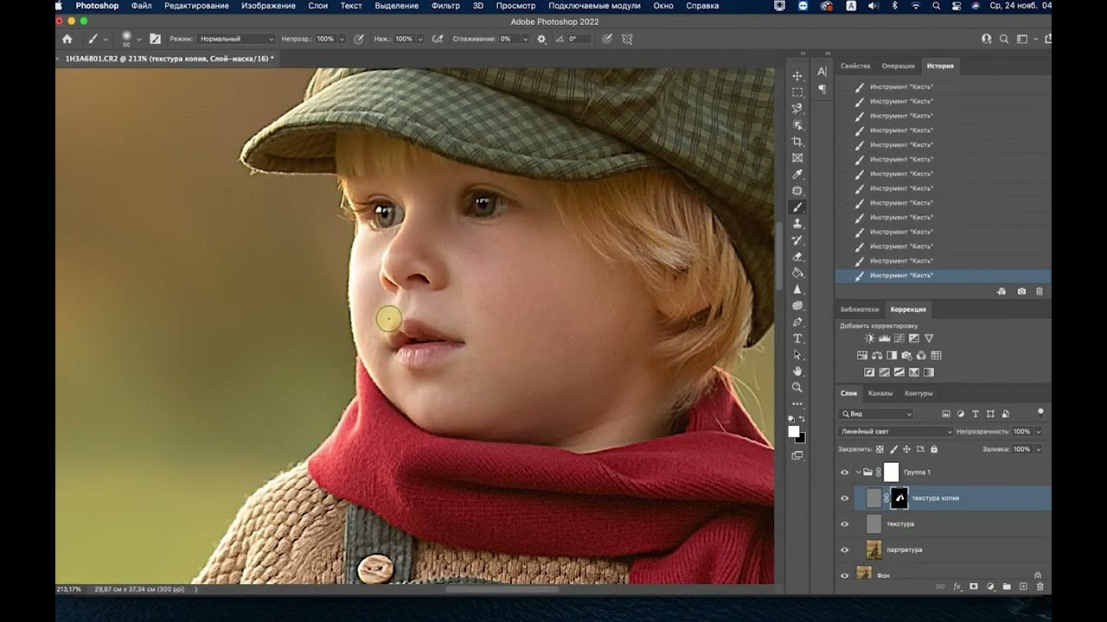Switch to the 'Каналы' tab
The height and width of the screenshot is (622, 1107).
(880, 393)
